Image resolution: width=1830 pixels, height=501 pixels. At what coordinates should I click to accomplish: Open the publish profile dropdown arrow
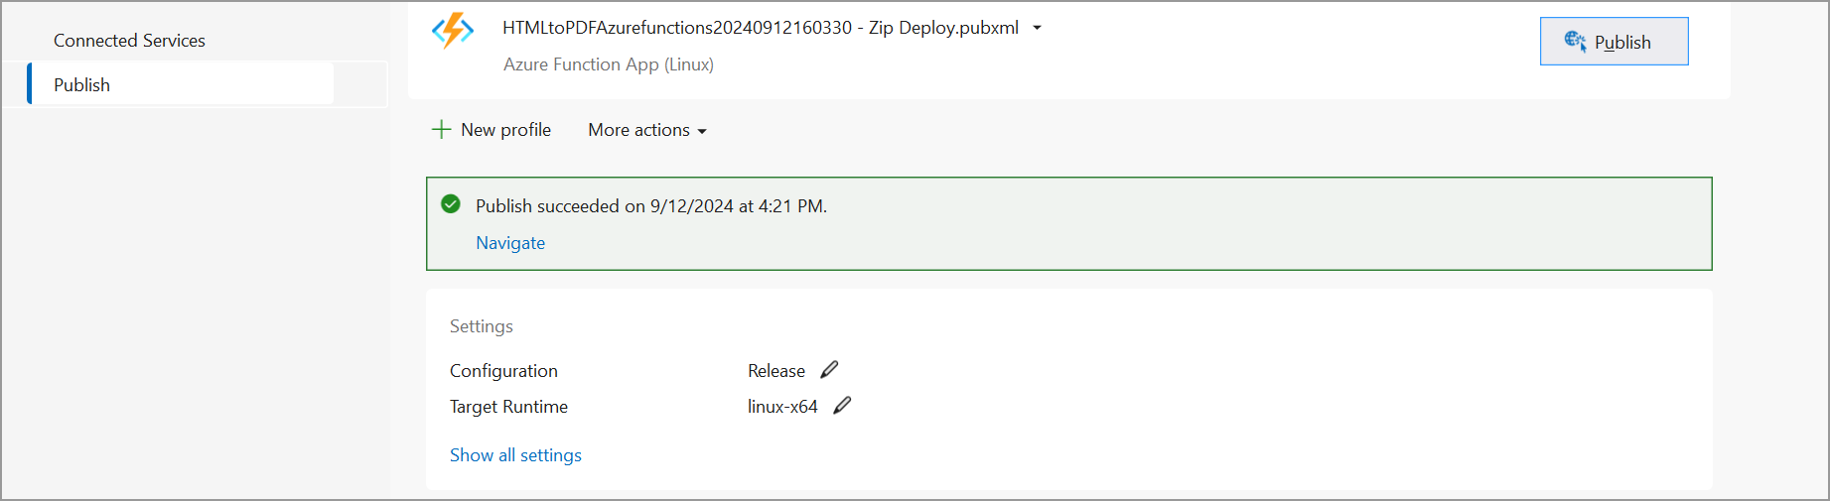[x=1037, y=28]
